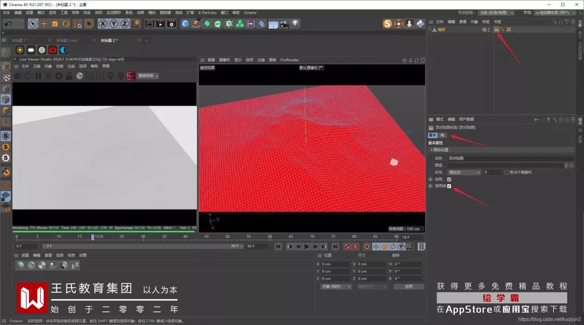This screenshot has height=325, width=584.
Task: Open Live Viewer render mode dropdown
Action: point(148,76)
